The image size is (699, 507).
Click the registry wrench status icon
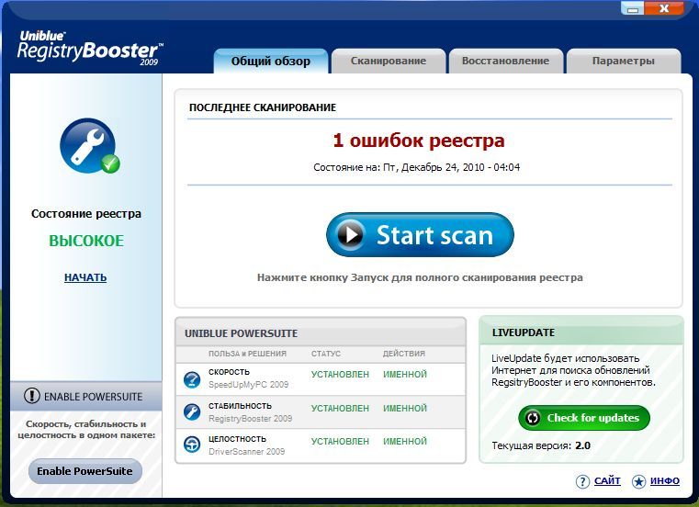89,146
